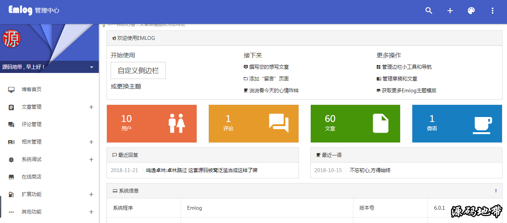
Task: Click the 6.0.1 version value
Action: tap(439, 208)
